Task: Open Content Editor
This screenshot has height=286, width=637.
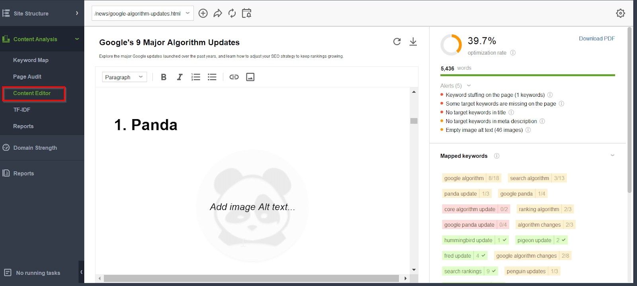Action: (x=32, y=93)
